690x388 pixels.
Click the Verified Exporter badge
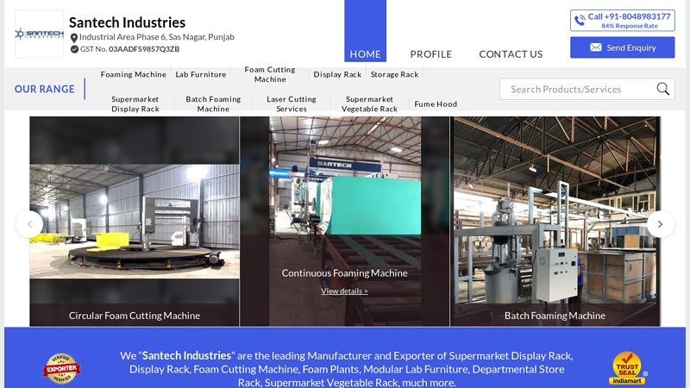coord(61,368)
